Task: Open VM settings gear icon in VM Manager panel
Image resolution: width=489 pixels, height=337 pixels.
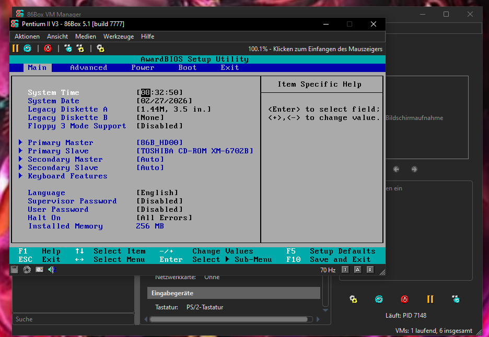Action: click(x=353, y=299)
